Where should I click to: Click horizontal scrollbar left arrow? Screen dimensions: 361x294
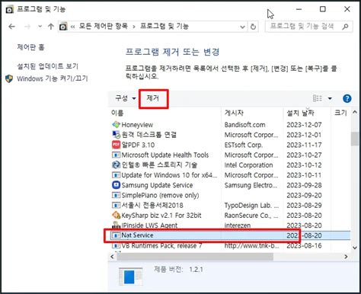click(x=112, y=257)
